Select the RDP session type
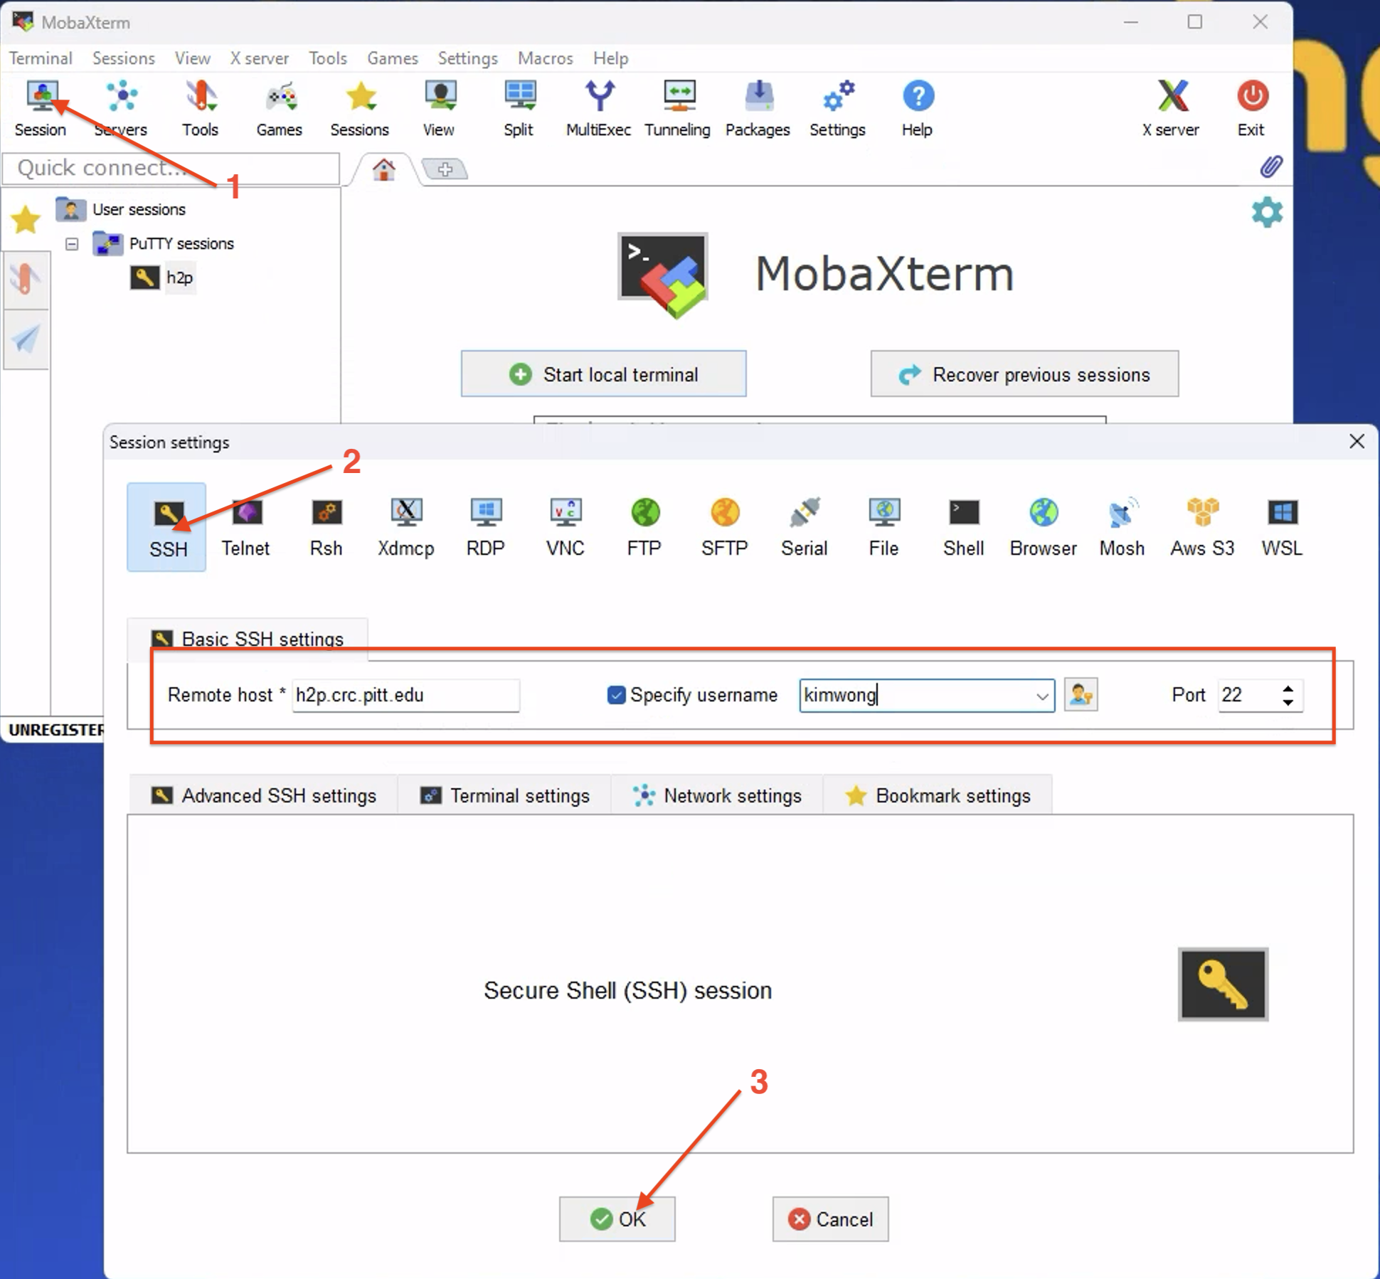The width and height of the screenshot is (1380, 1279). click(486, 527)
